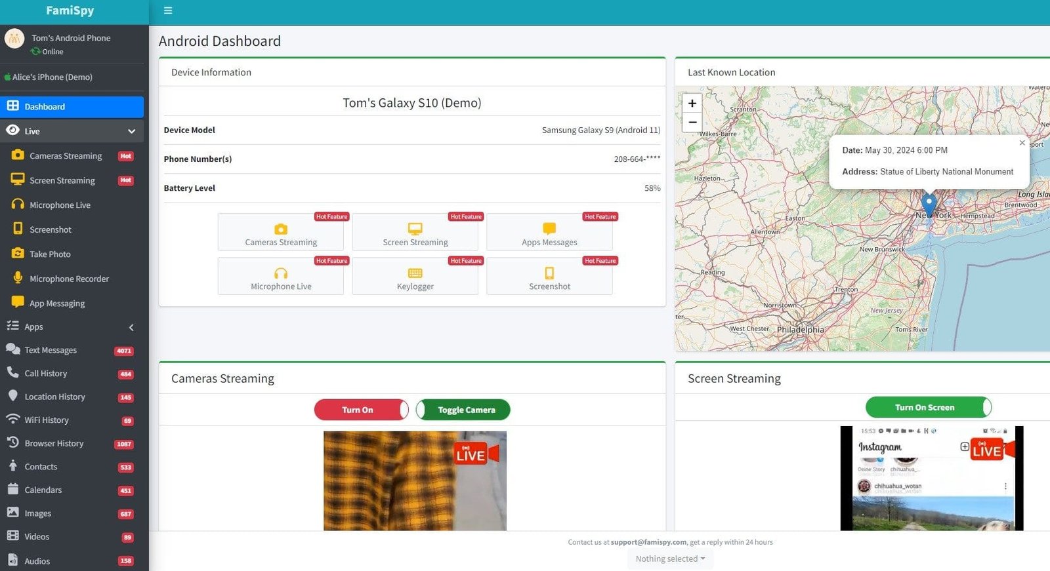Click support@famispy.com email link
1050x571 pixels.
click(649, 542)
